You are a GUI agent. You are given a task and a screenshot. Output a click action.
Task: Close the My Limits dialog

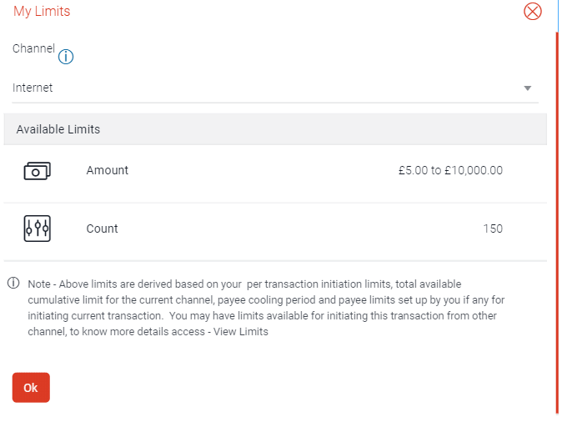point(532,12)
